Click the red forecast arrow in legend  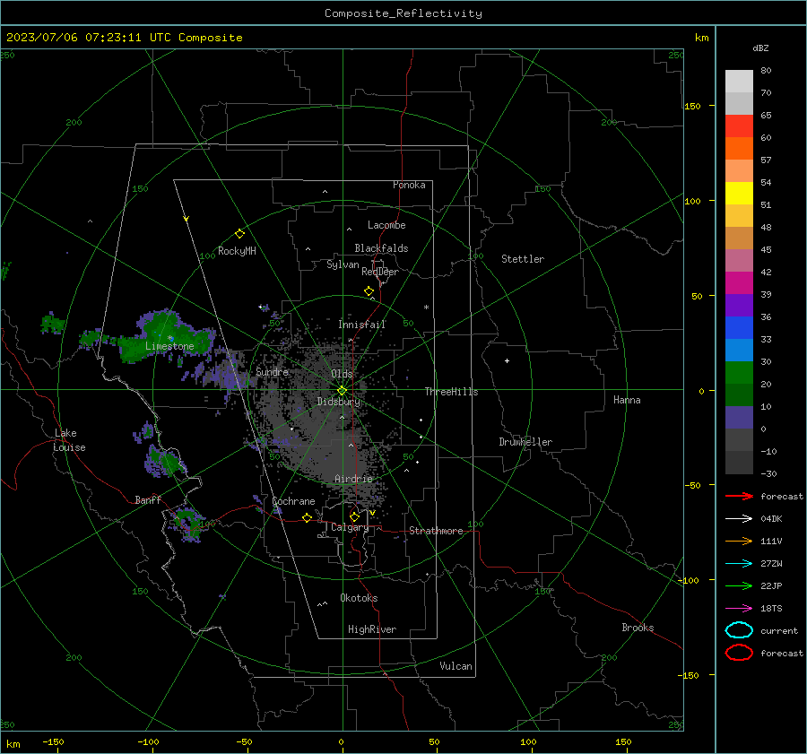(x=739, y=496)
